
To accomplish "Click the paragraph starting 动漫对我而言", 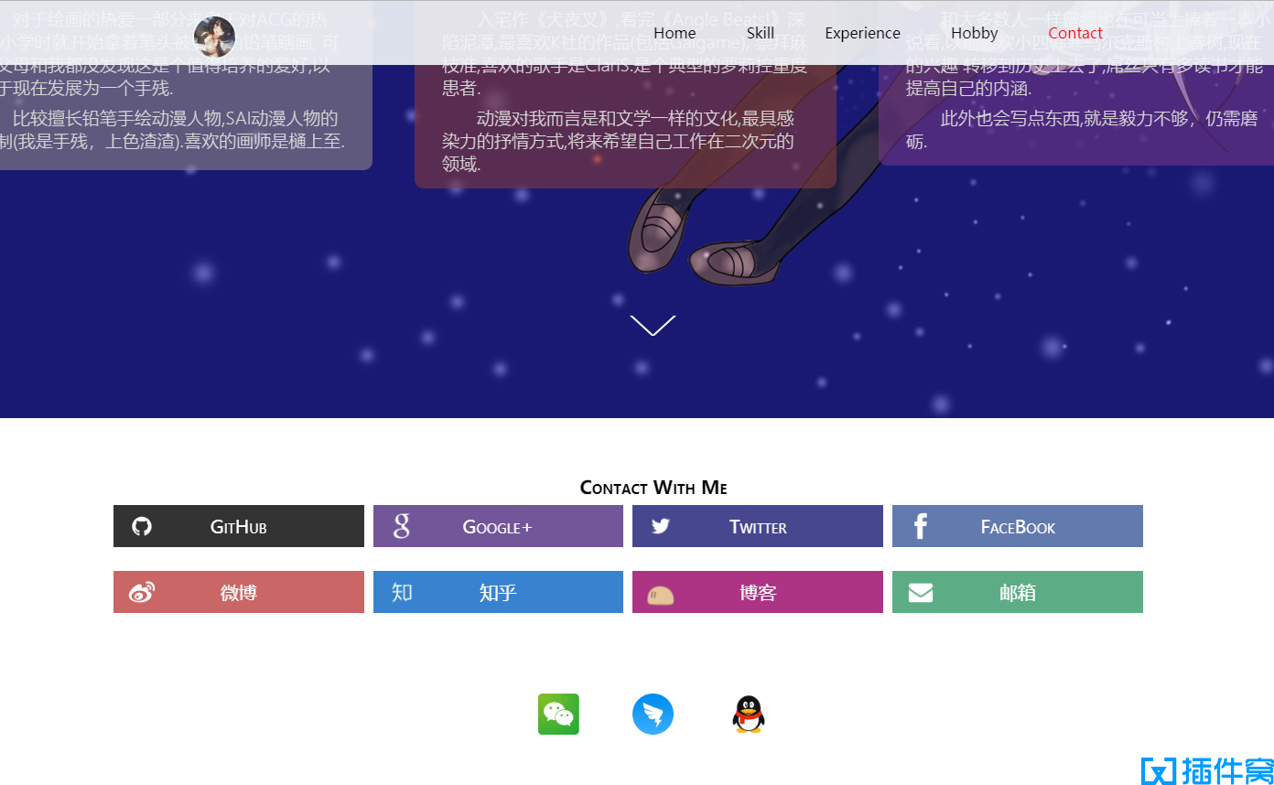I will pyautogui.click(x=625, y=141).
